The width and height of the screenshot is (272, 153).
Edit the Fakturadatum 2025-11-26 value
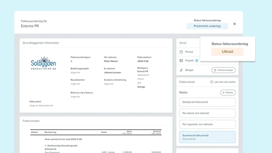[143, 61]
